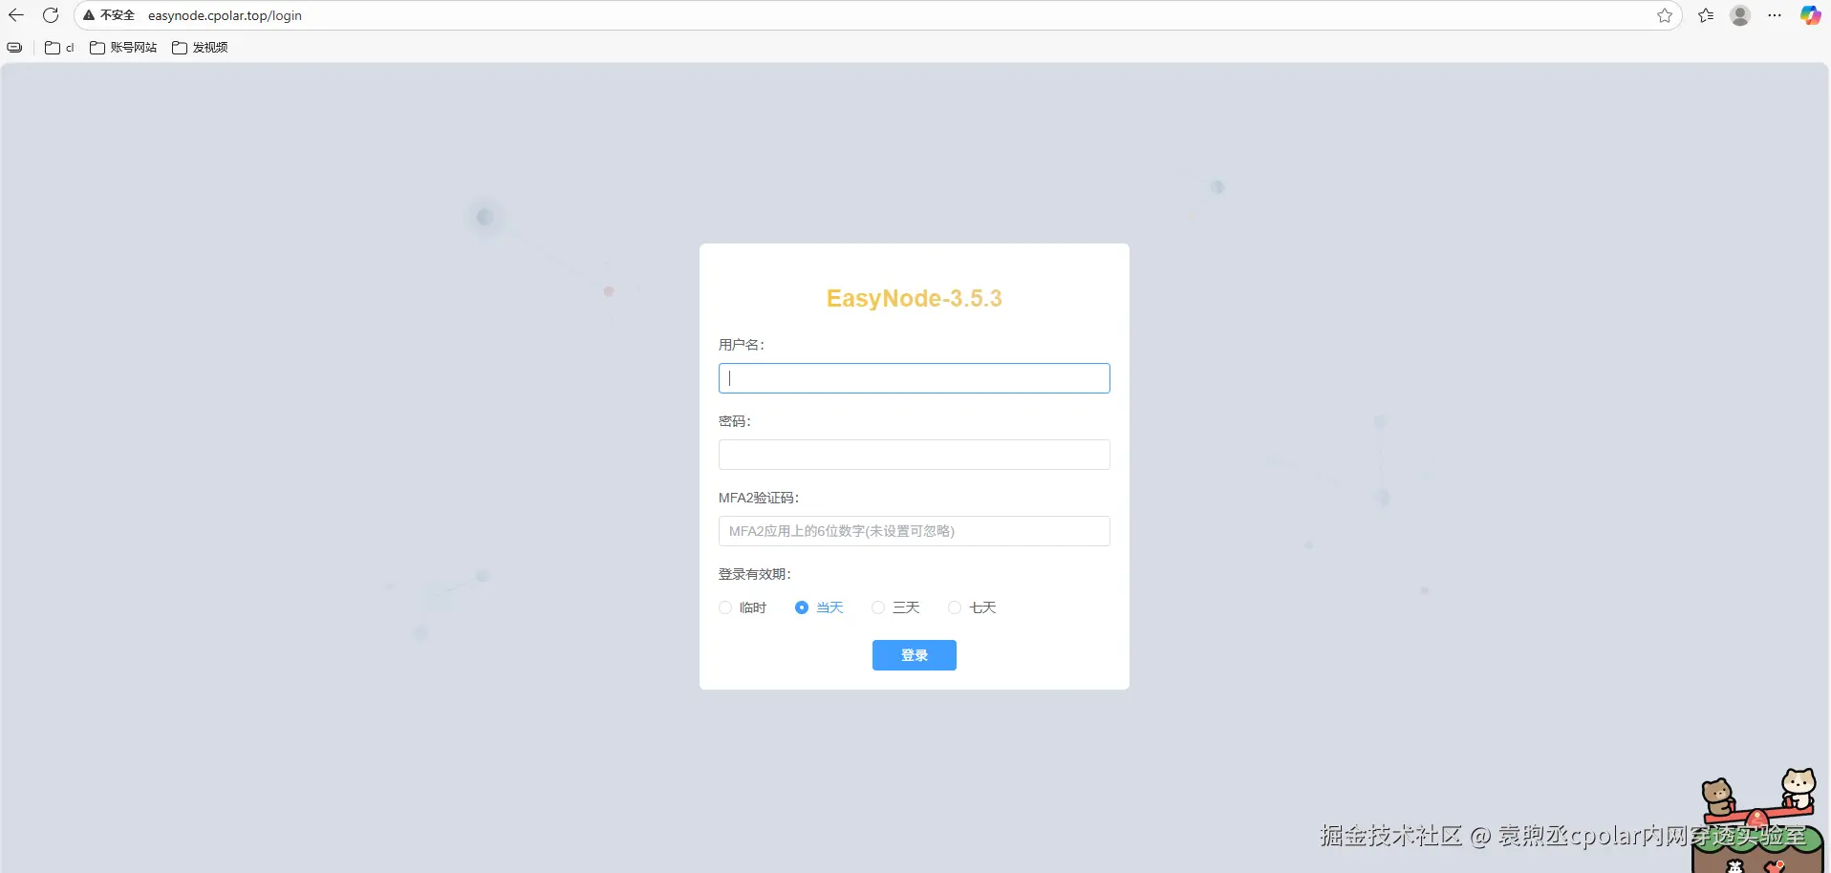Select the 七天 login validity radio
This screenshot has height=873, width=1831.
click(955, 607)
